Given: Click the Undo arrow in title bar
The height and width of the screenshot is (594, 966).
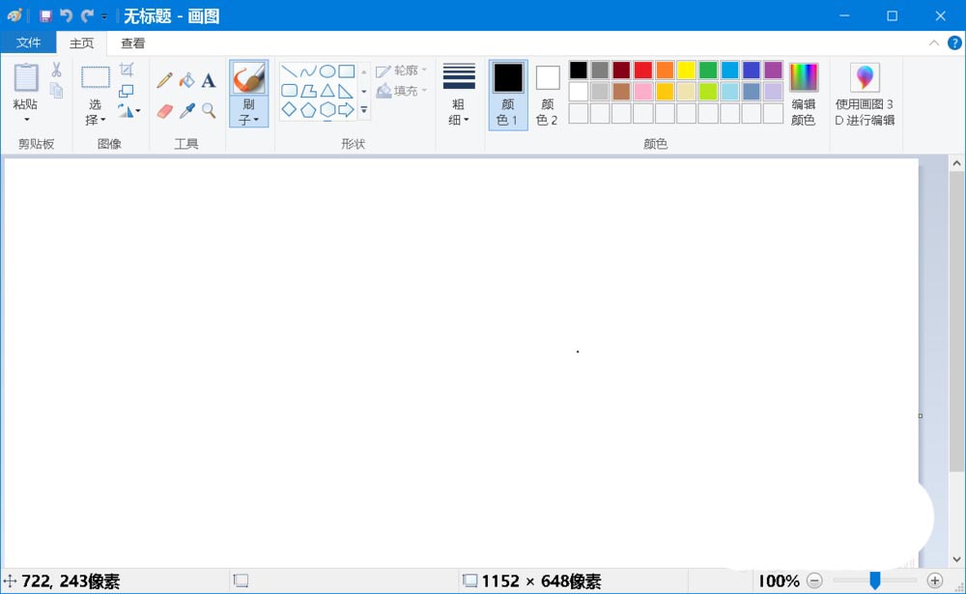Looking at the screenshot, I should (x=66, y=16).
